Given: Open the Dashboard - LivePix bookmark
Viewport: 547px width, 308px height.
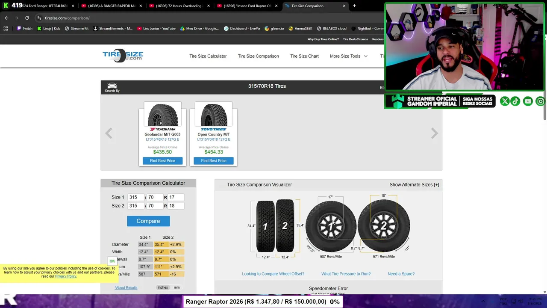Looking at the screenshot, I should coord(242,29).
